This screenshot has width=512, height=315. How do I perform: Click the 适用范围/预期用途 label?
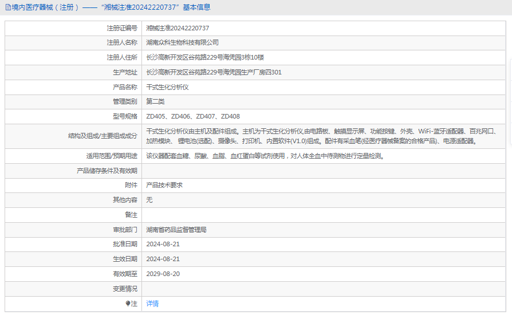tap(112, 156)
